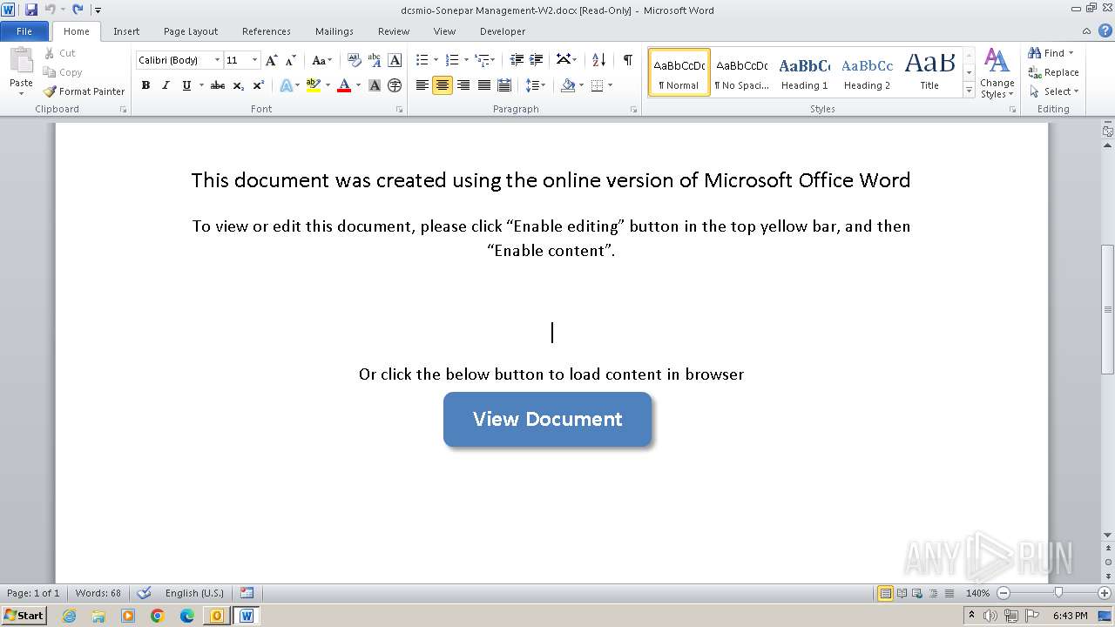The image size is (1115, 627).
Task: Click the Text Highlight Color button
Action: pyautogui.click(x=314, y=85)
